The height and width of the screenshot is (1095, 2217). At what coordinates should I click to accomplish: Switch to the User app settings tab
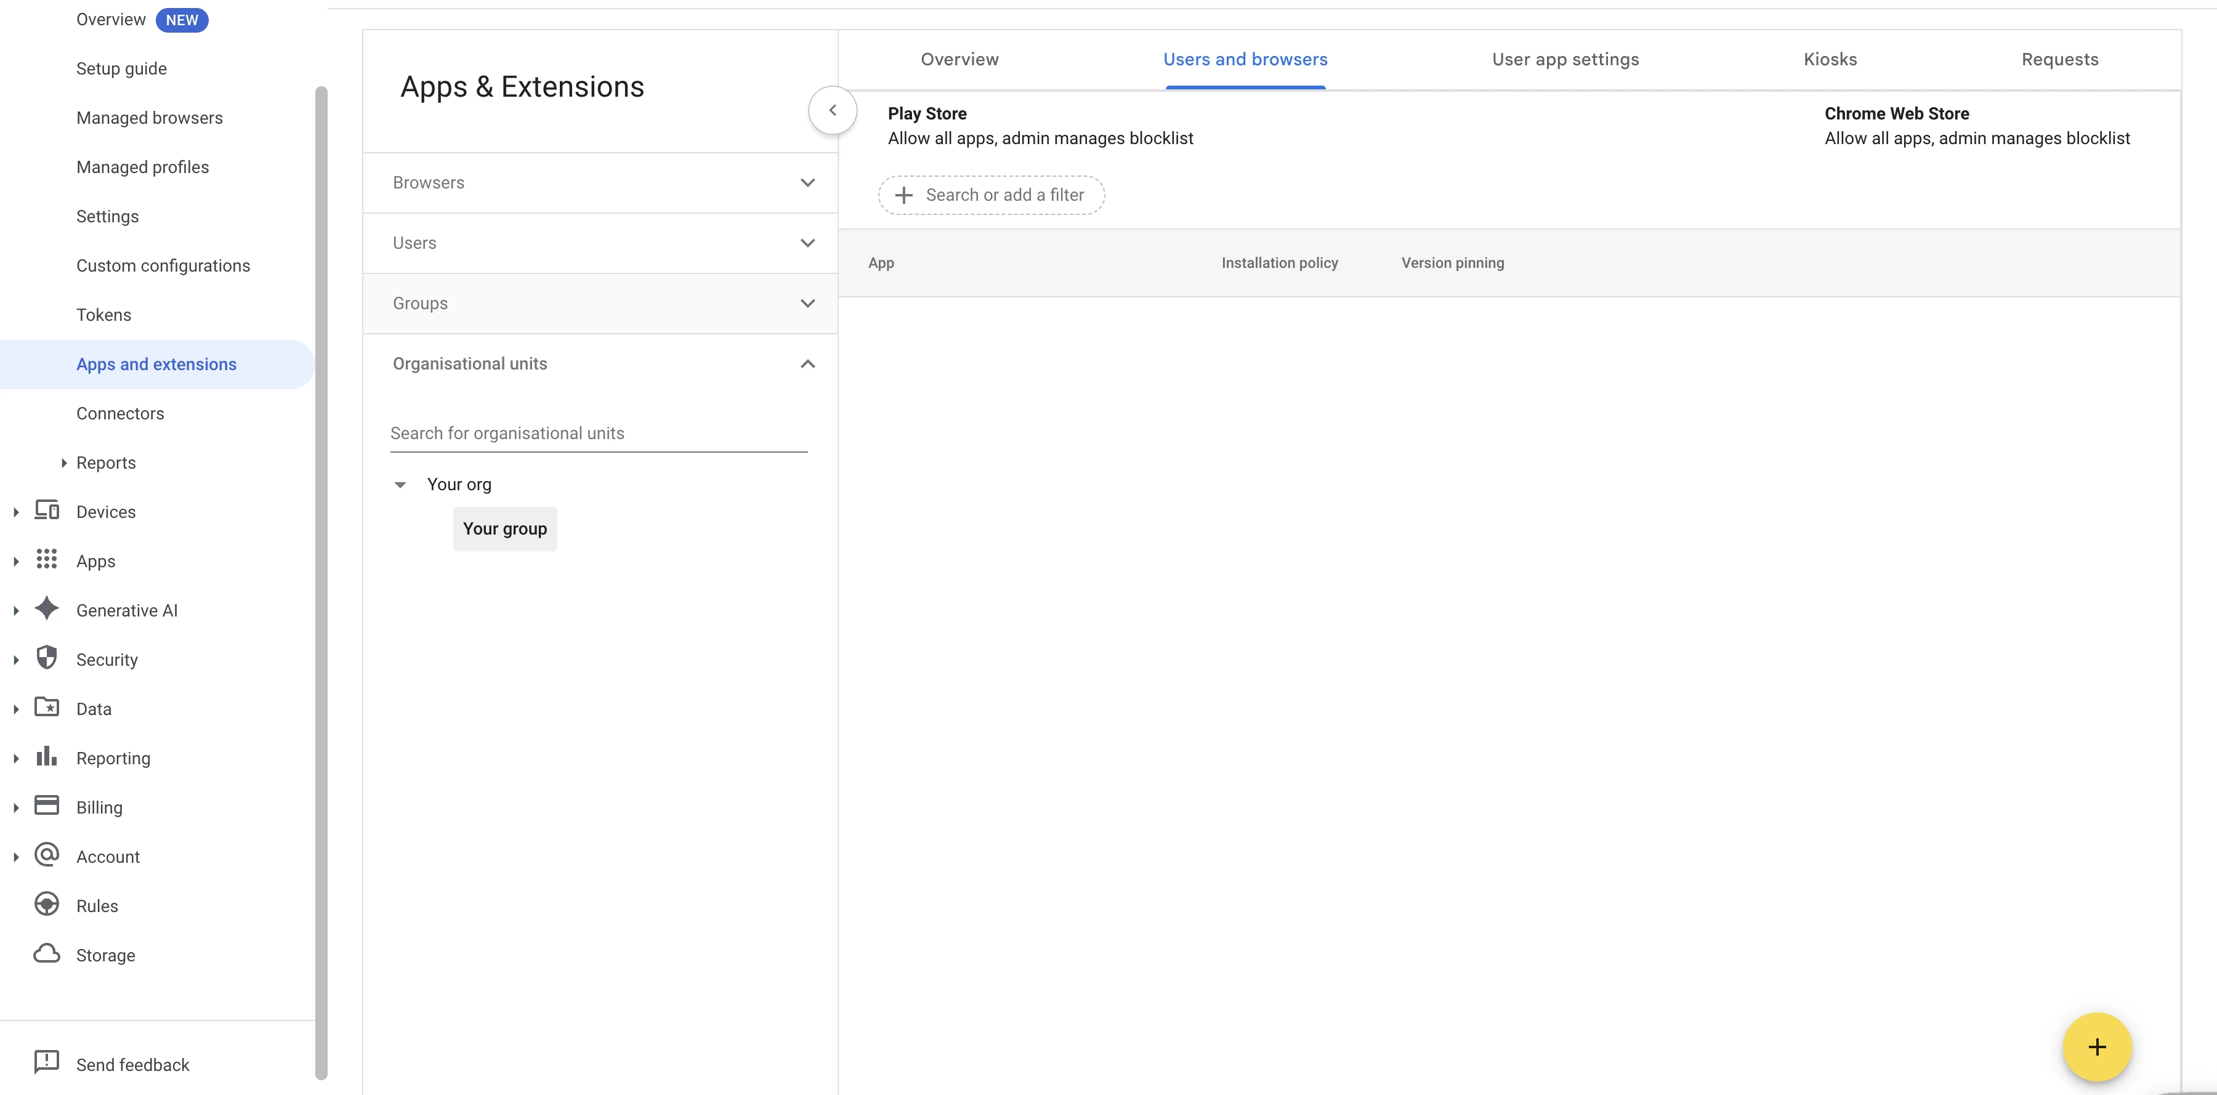pos(1565,59)
